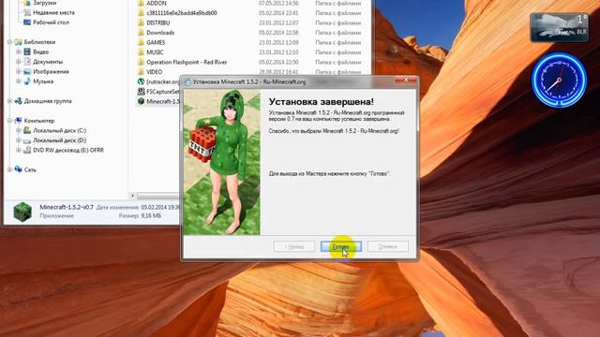Screen dimensions: 600x337
Task: Select the VIDEO folder icon
Action: [141, 72]
